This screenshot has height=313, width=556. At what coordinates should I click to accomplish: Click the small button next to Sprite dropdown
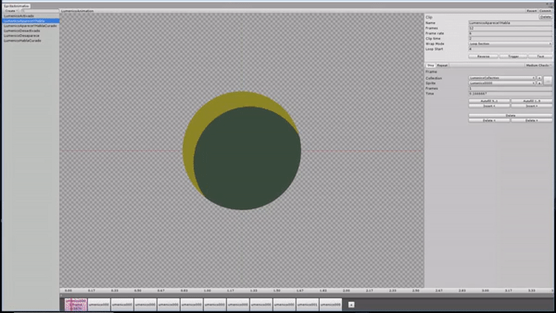(x=539, y=83)
